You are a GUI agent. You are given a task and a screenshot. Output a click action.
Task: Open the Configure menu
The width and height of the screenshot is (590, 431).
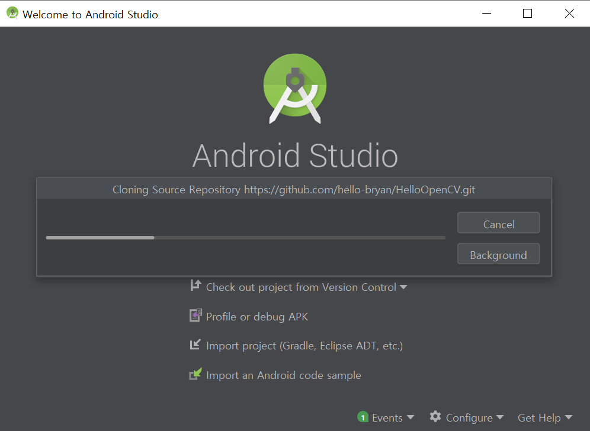click(469, 418)
